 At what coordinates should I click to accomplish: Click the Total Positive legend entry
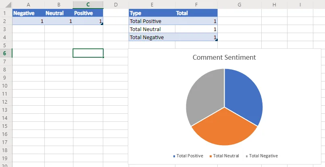(x=188, y=156)
